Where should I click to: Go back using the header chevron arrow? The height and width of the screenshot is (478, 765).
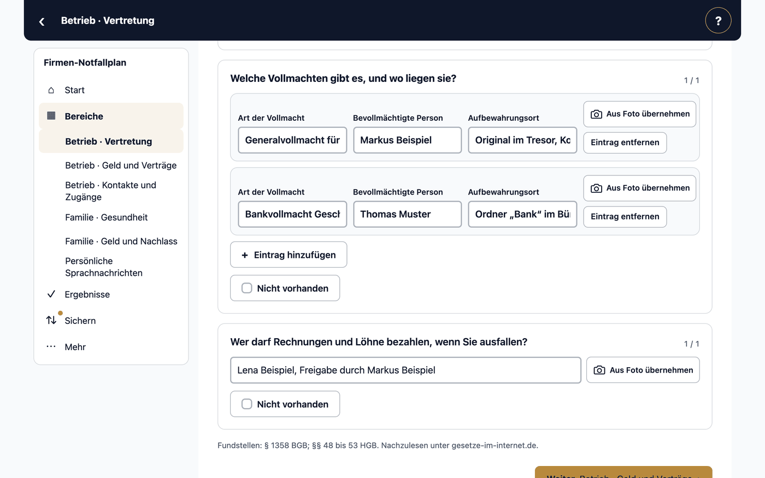[42, 21]
